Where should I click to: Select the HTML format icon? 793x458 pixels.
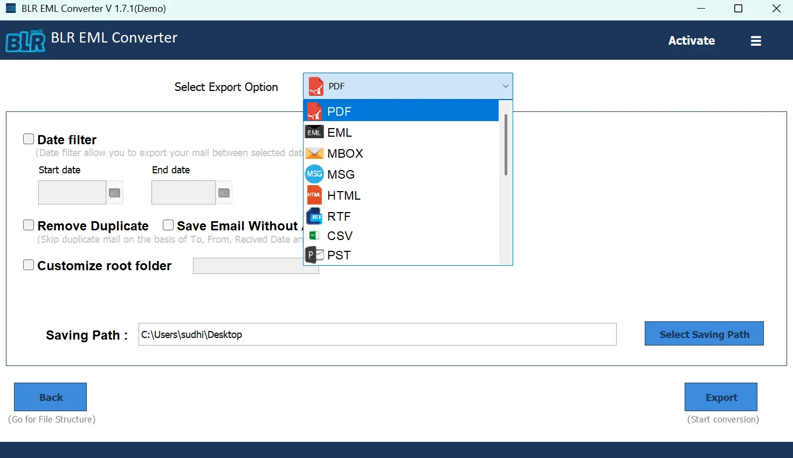tap(315, 194)
